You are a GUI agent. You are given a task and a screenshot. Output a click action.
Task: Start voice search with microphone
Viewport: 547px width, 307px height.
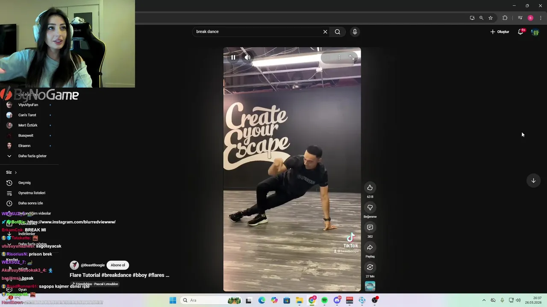[x=355, y=32]
